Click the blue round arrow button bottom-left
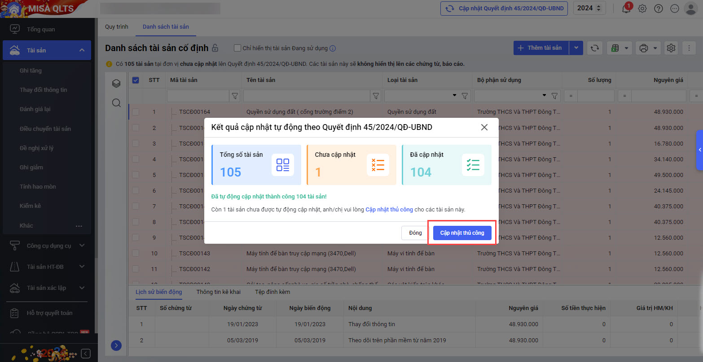 point(116,345)
